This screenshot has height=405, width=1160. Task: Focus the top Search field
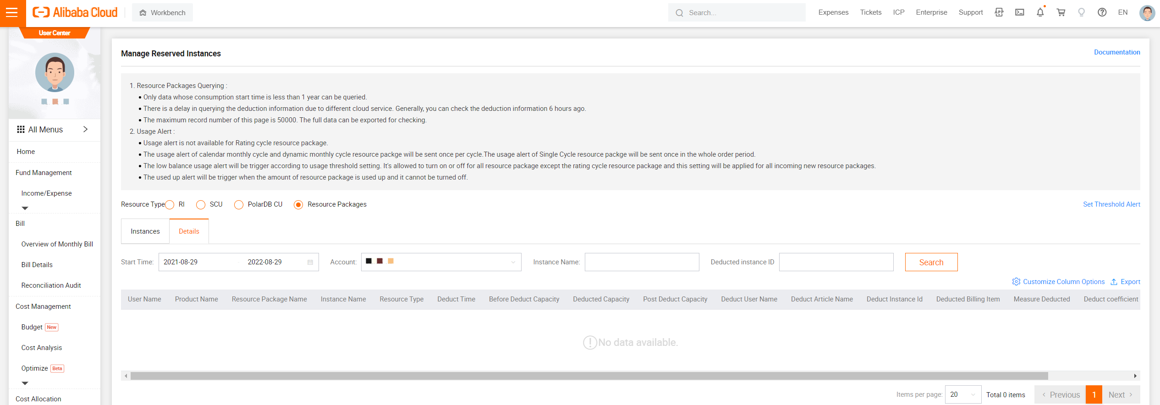737,13
